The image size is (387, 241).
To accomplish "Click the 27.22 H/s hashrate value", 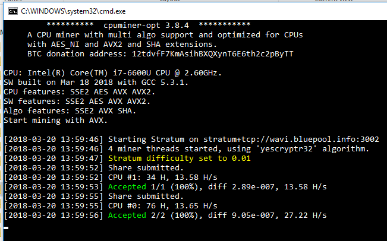I will pyautogui.click(x=306, y=215).
